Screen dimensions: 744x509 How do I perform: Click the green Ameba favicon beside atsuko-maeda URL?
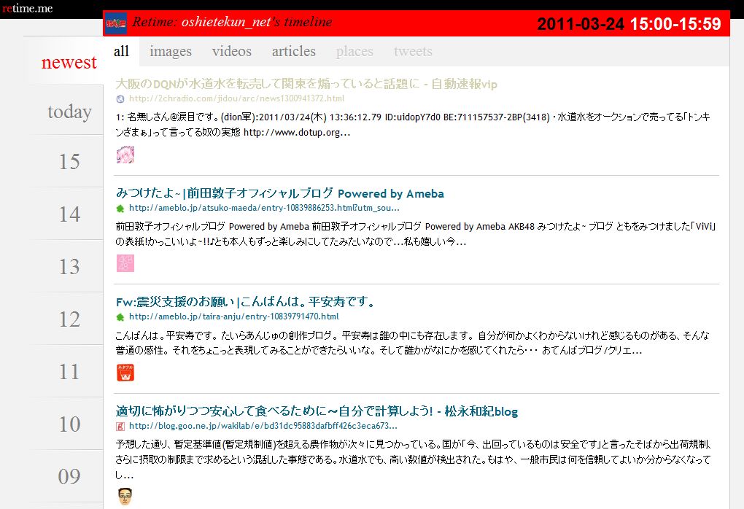click(x=120, y=209)
